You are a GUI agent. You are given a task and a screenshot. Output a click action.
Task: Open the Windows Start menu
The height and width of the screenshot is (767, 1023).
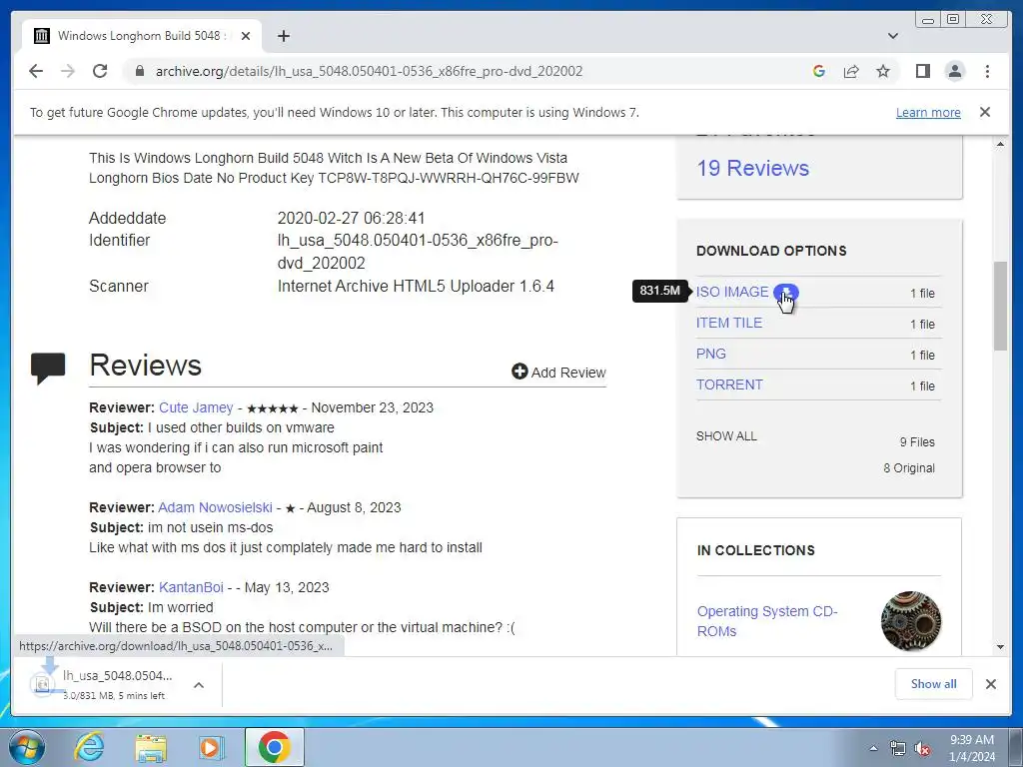coord(27,747)
